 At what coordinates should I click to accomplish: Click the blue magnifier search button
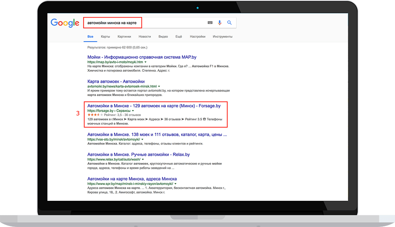(229, 23)
